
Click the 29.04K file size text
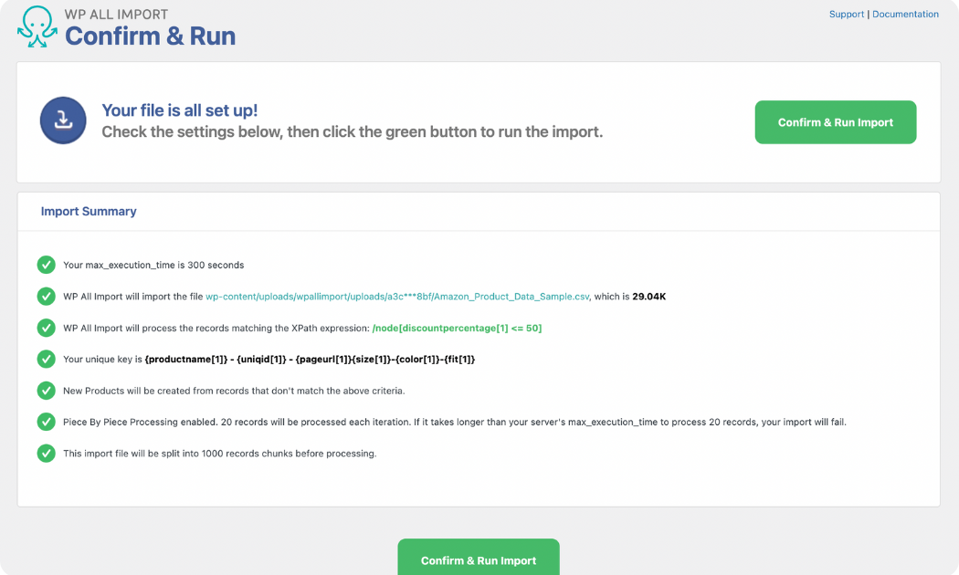click(651, 297)
